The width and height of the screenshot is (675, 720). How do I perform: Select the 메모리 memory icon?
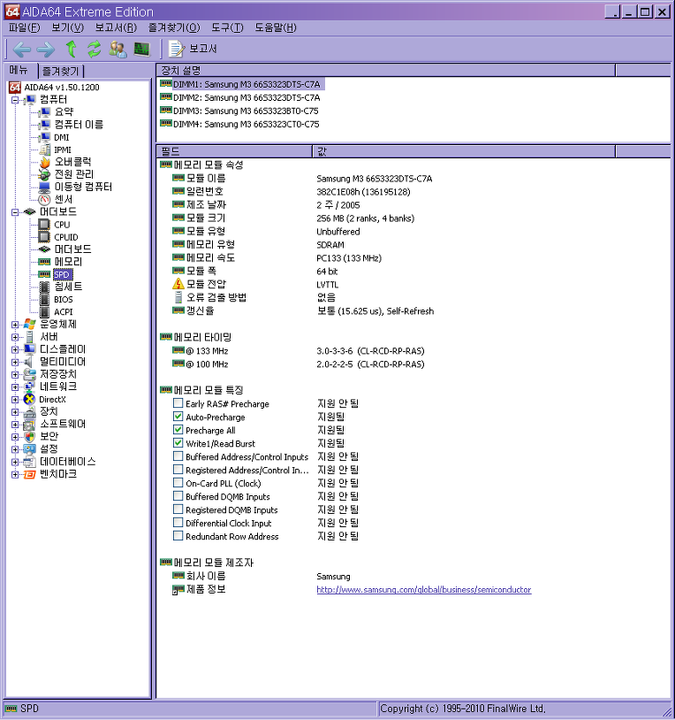pos(44,262)
